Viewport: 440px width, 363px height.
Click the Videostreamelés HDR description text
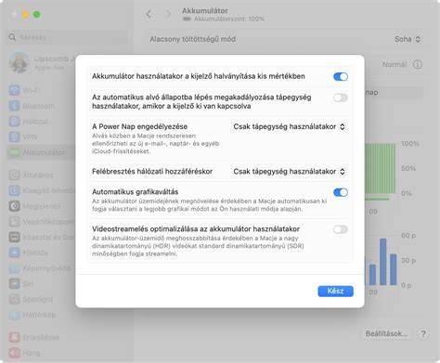[x=198, y=246]
